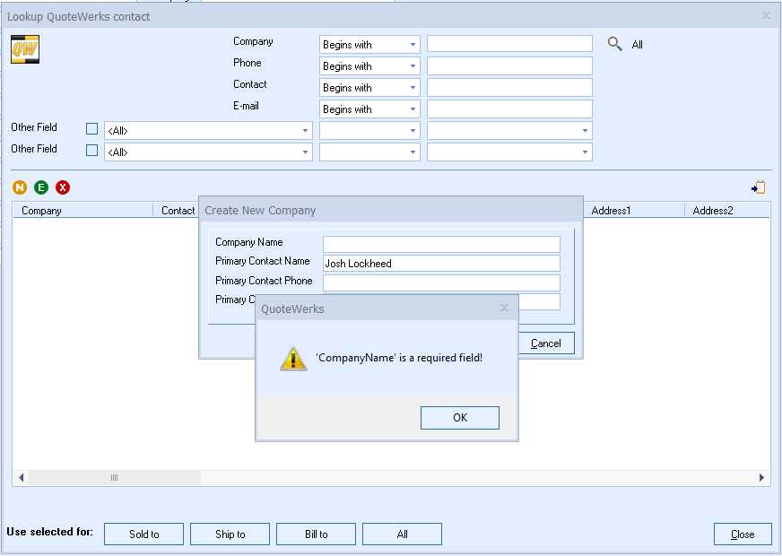Screen dimensions: 782x556
Task: Click the Sold to button
Action: point(144,534)
